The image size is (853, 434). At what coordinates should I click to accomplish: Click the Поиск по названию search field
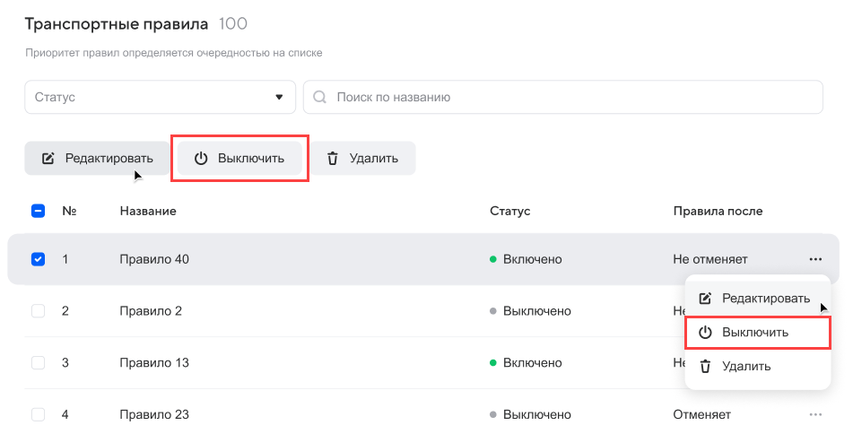(574, 97)
